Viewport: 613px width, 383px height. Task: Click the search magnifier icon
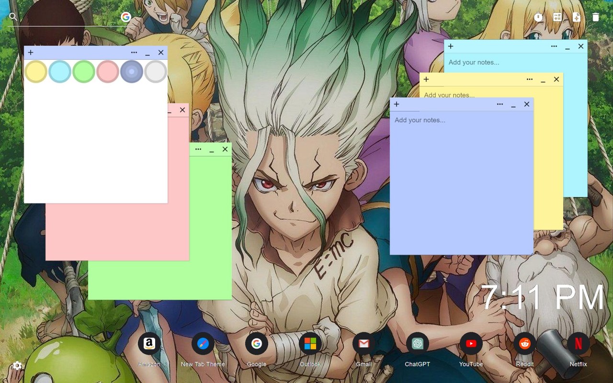coord(13,17)
